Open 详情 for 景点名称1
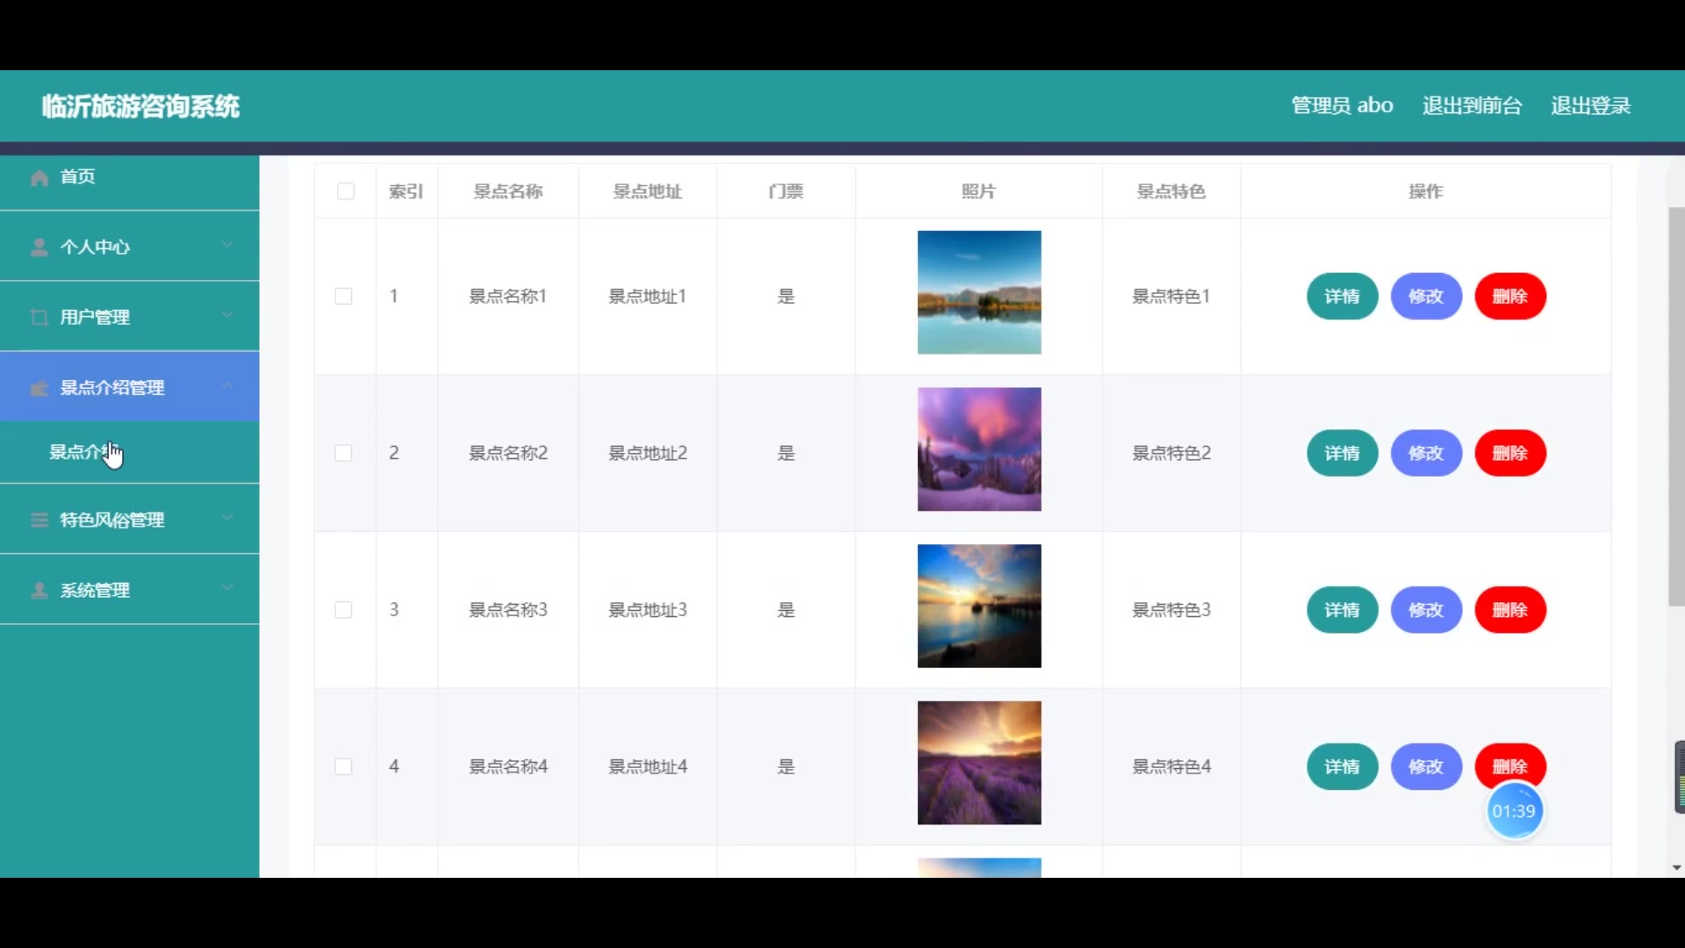Screen dimensions: 1685x948 pyautogui.click(x=1342, y=297)
